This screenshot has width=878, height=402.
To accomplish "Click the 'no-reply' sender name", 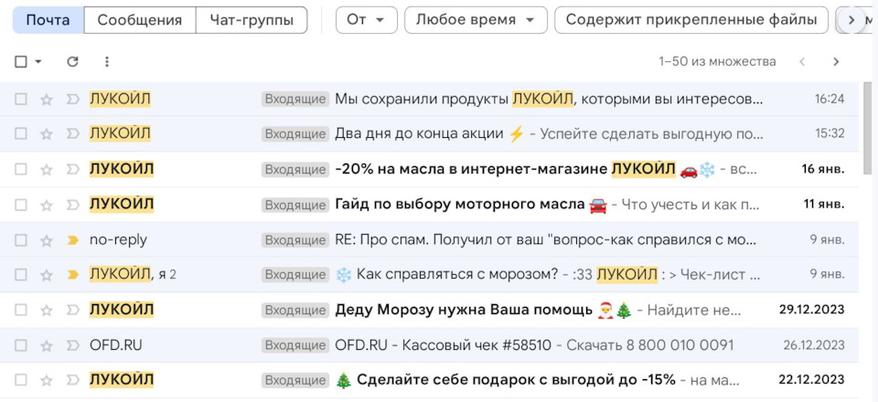I will 118,240.
